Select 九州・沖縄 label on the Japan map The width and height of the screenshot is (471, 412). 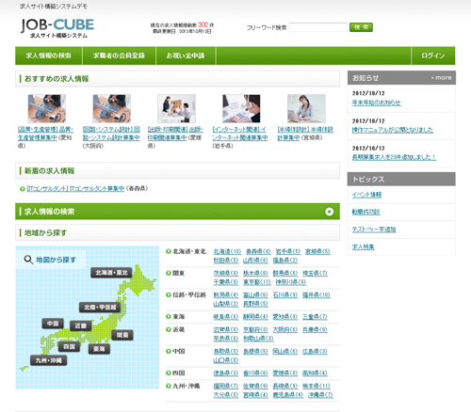[x=49, y=360]
